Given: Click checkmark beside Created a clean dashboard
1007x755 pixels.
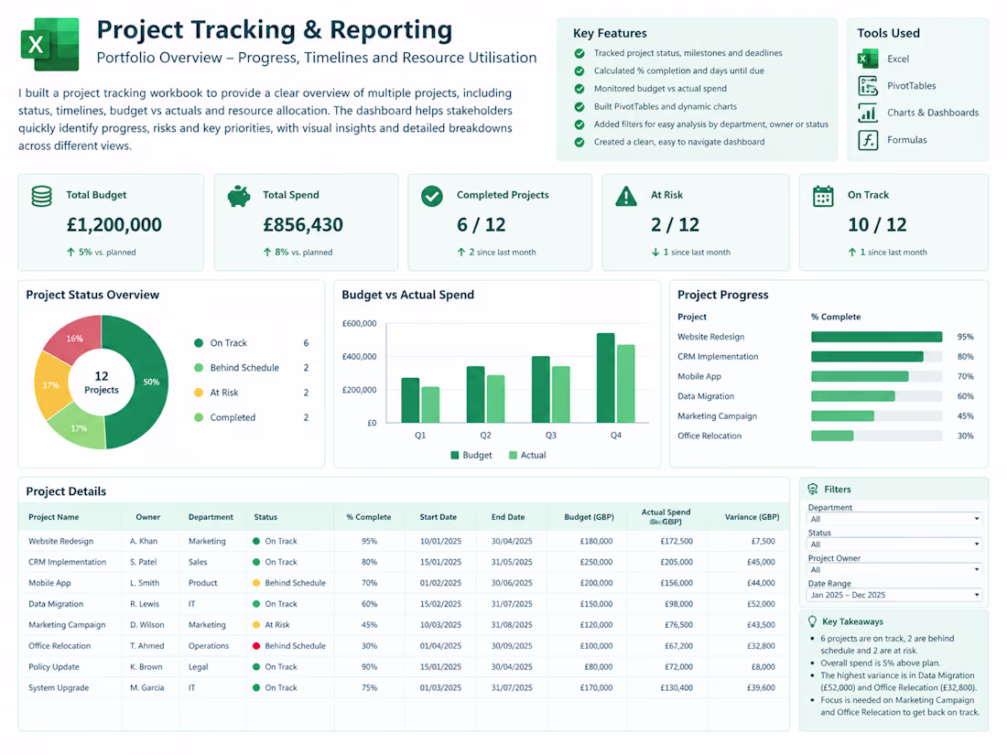Looking at the screenshot, I should [x=579, y=142].
